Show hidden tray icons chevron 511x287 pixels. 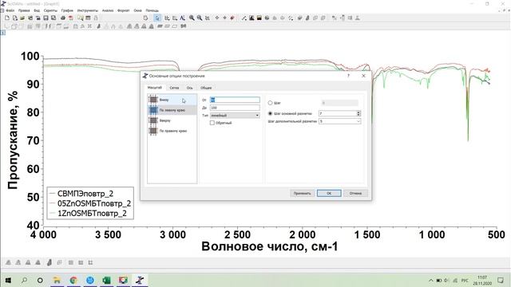431,280
